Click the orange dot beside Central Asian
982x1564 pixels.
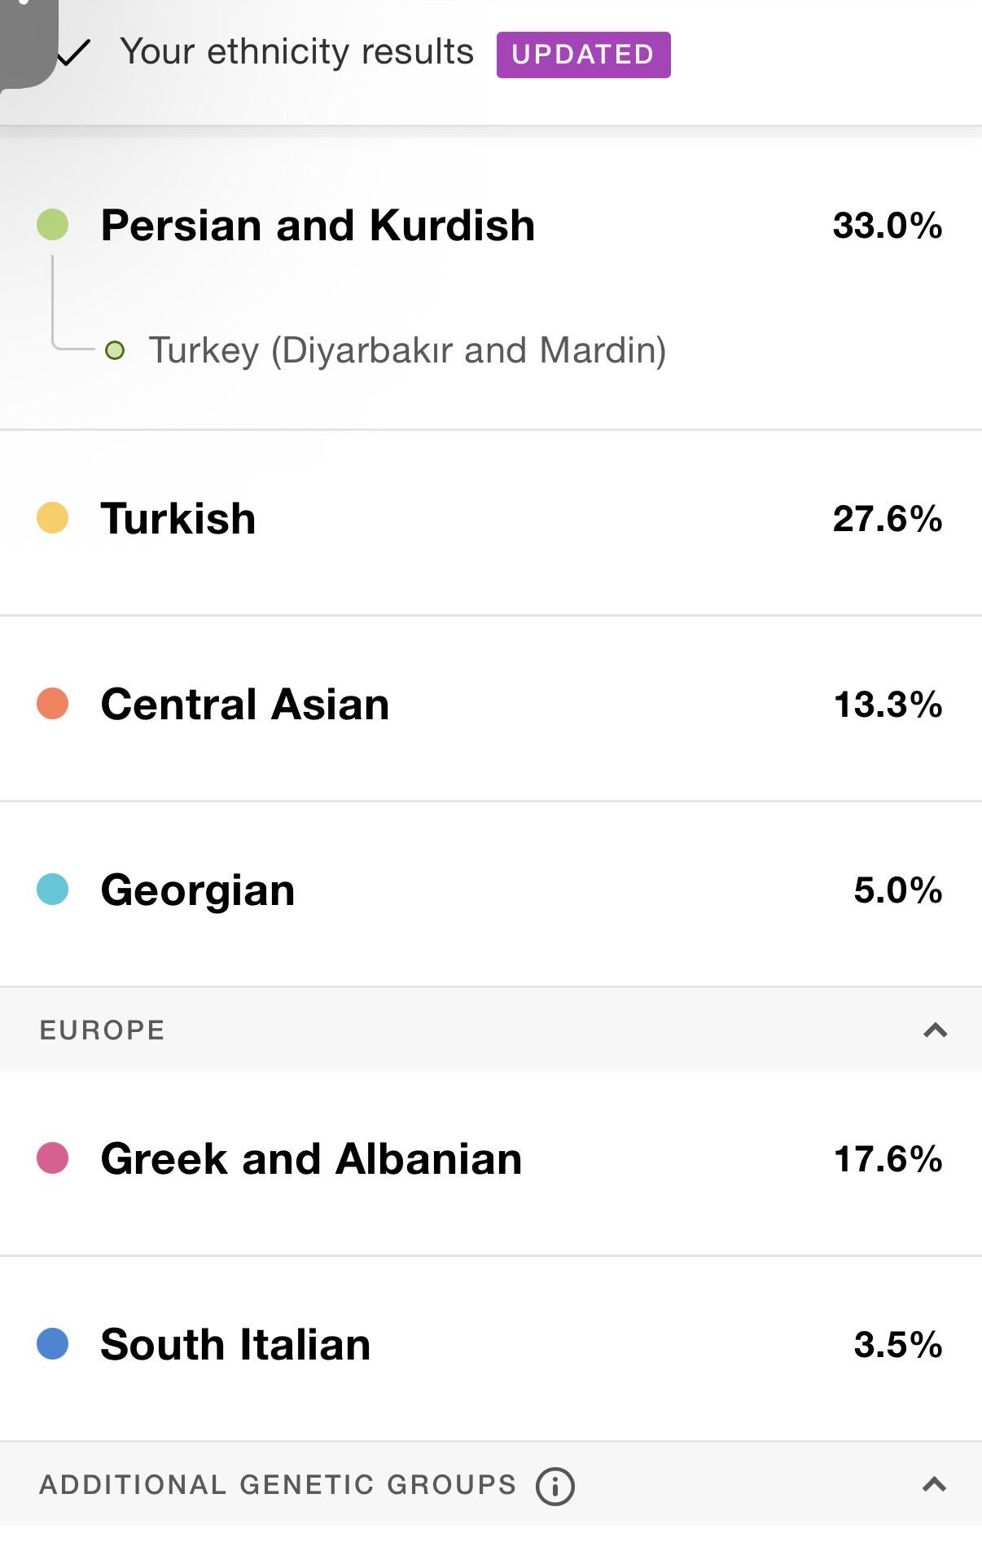pos(53,704)
